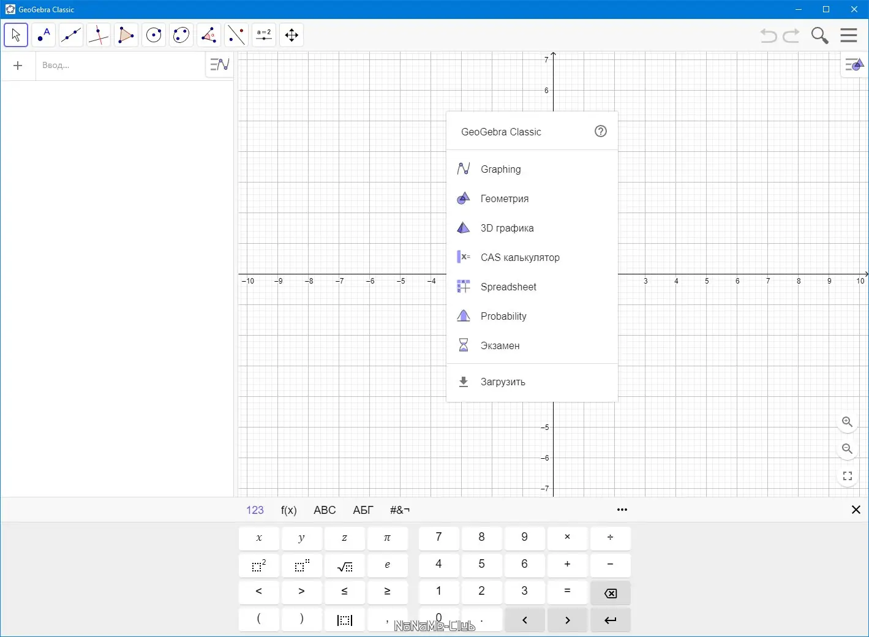Select the Perpendicular Line tool
This screenshot has height=637, width=869.
coord(99,35)
